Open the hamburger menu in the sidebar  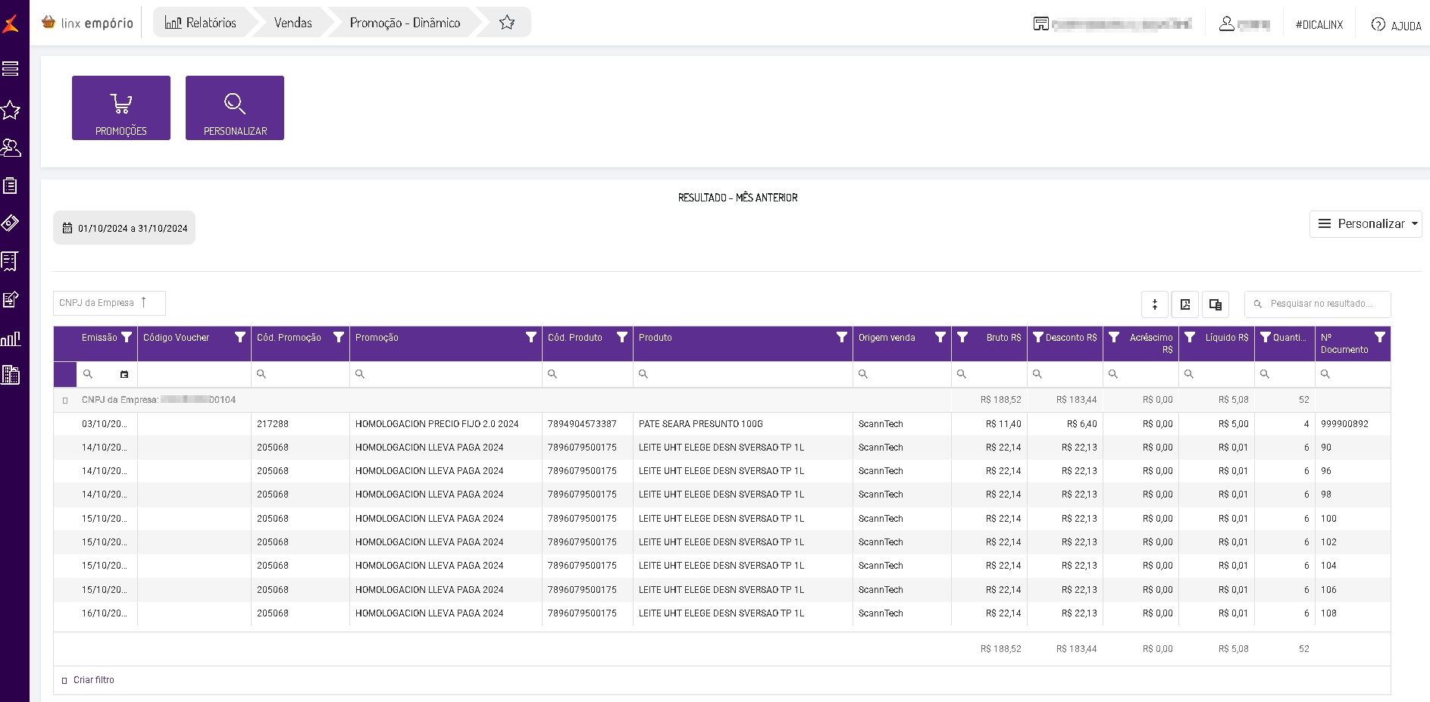point(11,69)
